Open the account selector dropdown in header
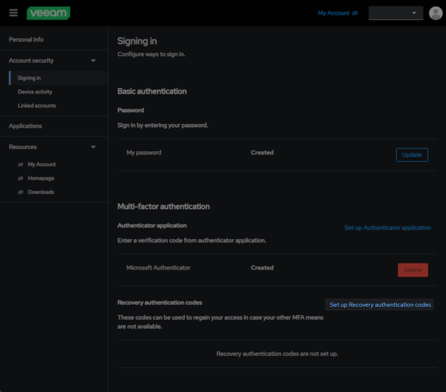 click(396, 13)
